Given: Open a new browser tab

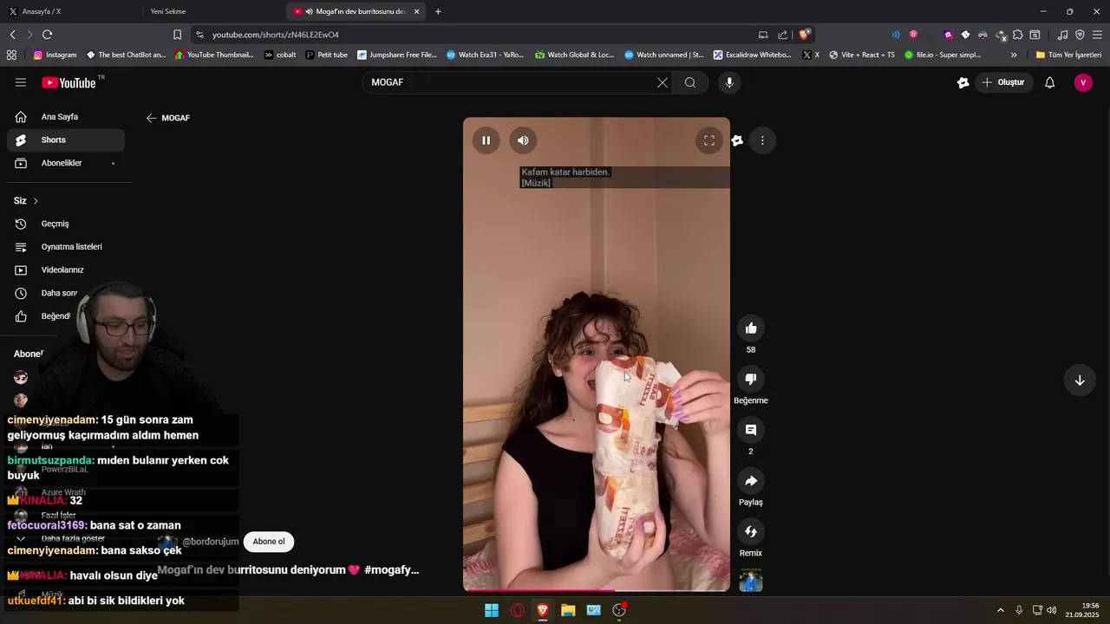Looking at the screenshot, I should coord(438,11).
